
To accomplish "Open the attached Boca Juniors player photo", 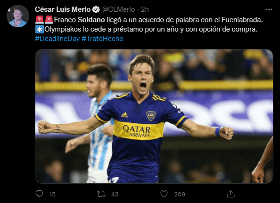I will coord(154,116).
